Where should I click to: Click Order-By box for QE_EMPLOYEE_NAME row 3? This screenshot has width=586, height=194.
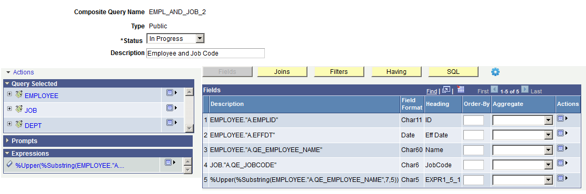[473, 150]
